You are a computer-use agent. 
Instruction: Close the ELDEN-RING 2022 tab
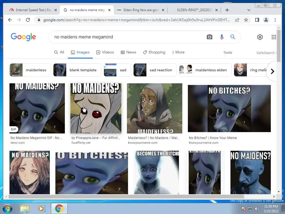(x=217, y=10)
